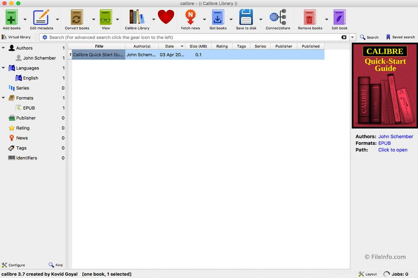Sort by the Tags column header
The width and height of the screenshot is (418, 278).
coord(241,46)
